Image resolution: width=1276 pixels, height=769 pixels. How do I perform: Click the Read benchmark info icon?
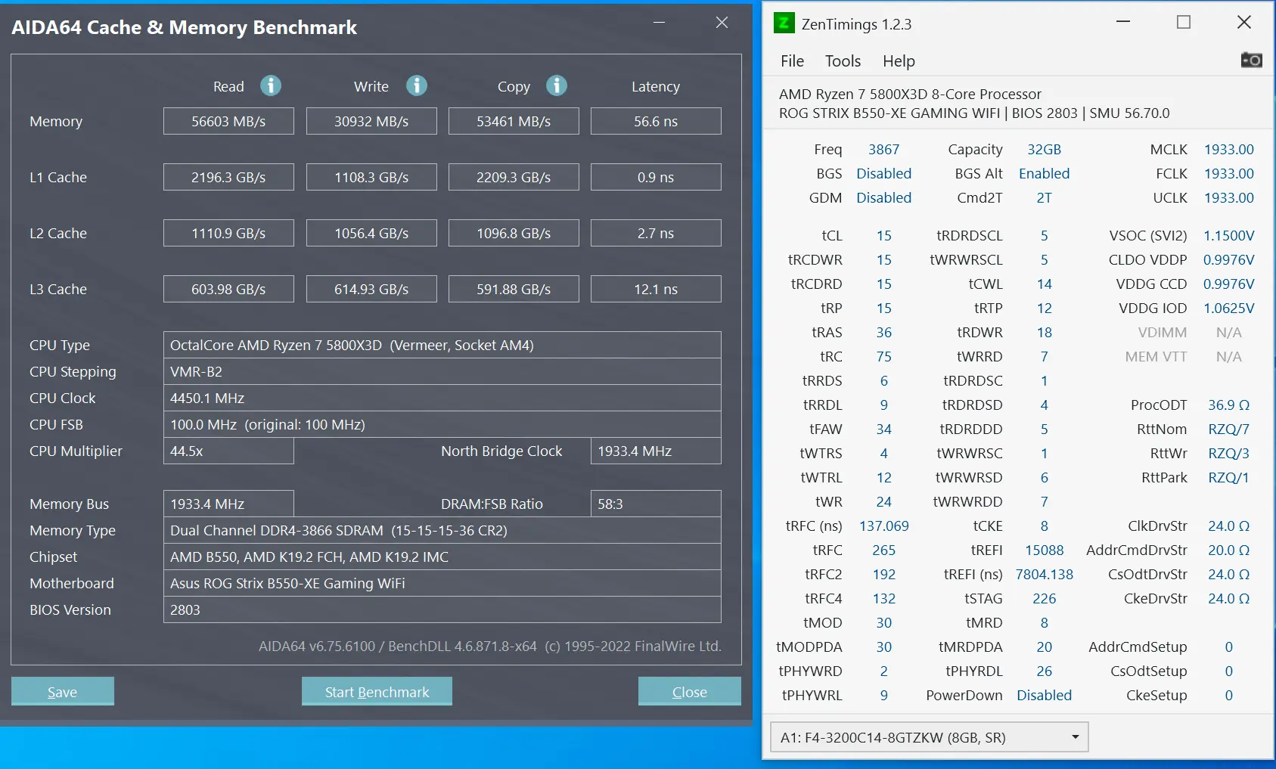coord(271,86)
